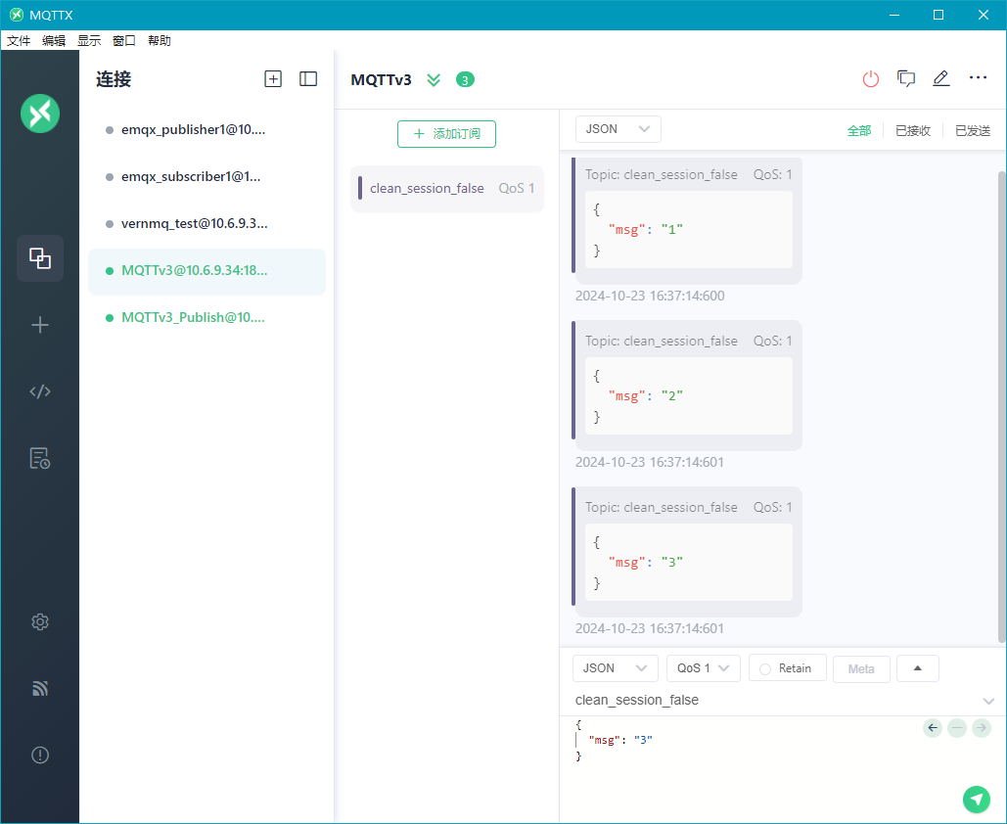Select the emqx_publisher1 connection
1007x824 pixels.
point(206,130)
